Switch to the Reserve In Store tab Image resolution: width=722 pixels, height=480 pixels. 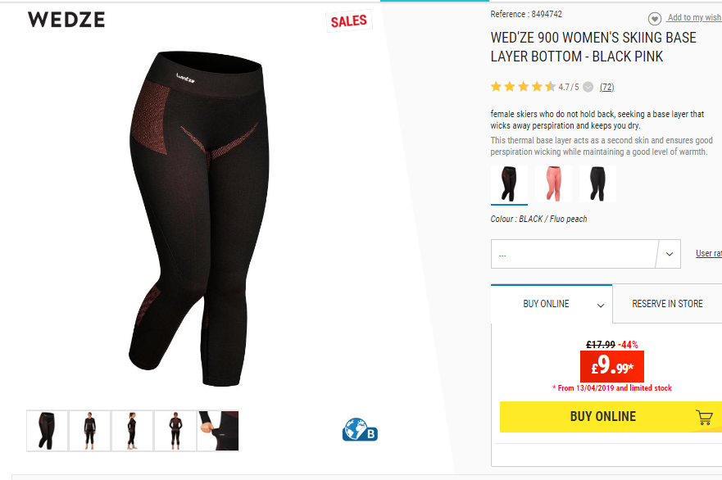[x=667, y=304]
